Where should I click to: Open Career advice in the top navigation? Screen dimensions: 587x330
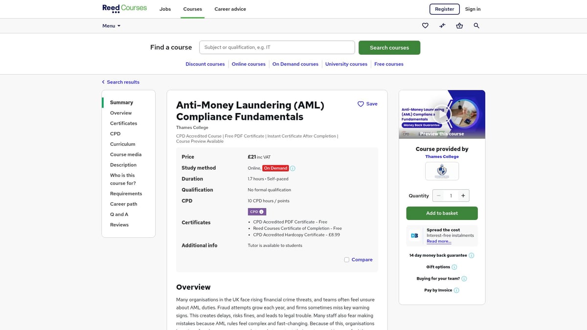click(x=230, y=9)
